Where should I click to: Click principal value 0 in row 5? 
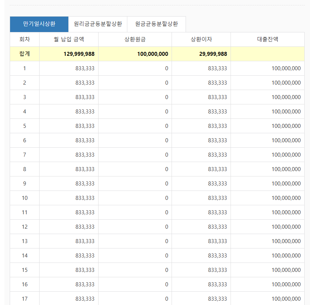(x=167, y=126)
